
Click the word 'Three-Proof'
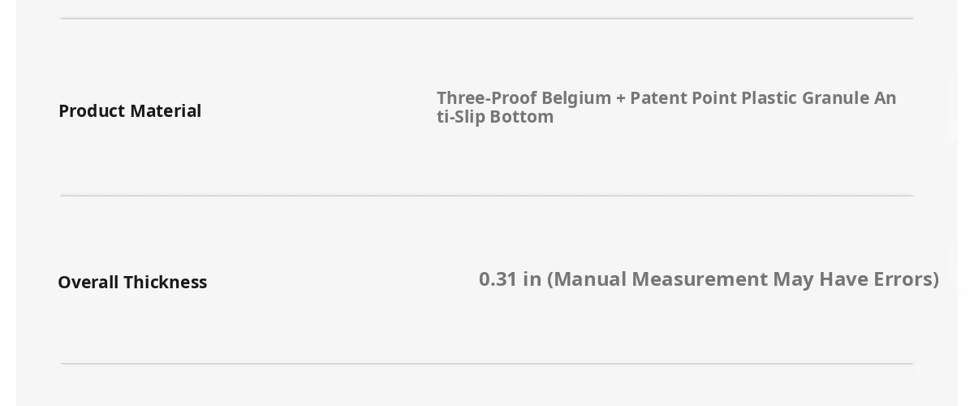click(487, 97)
